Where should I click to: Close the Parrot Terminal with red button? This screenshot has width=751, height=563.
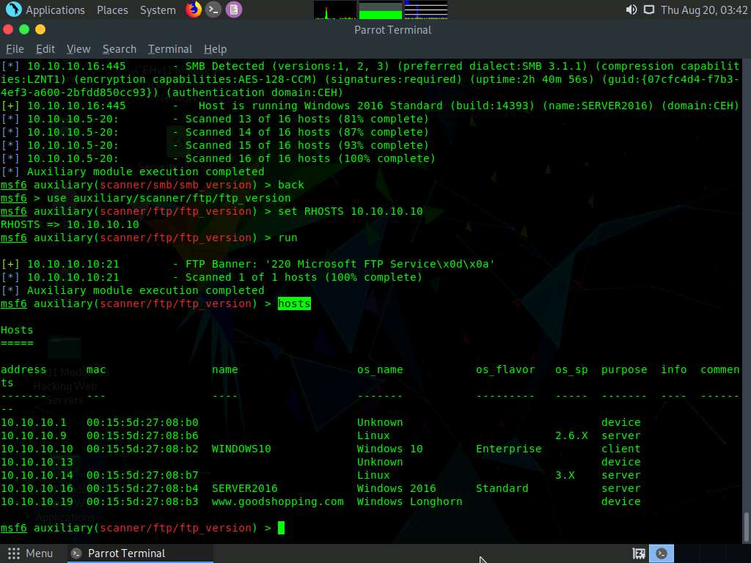(x=8, y=29)
